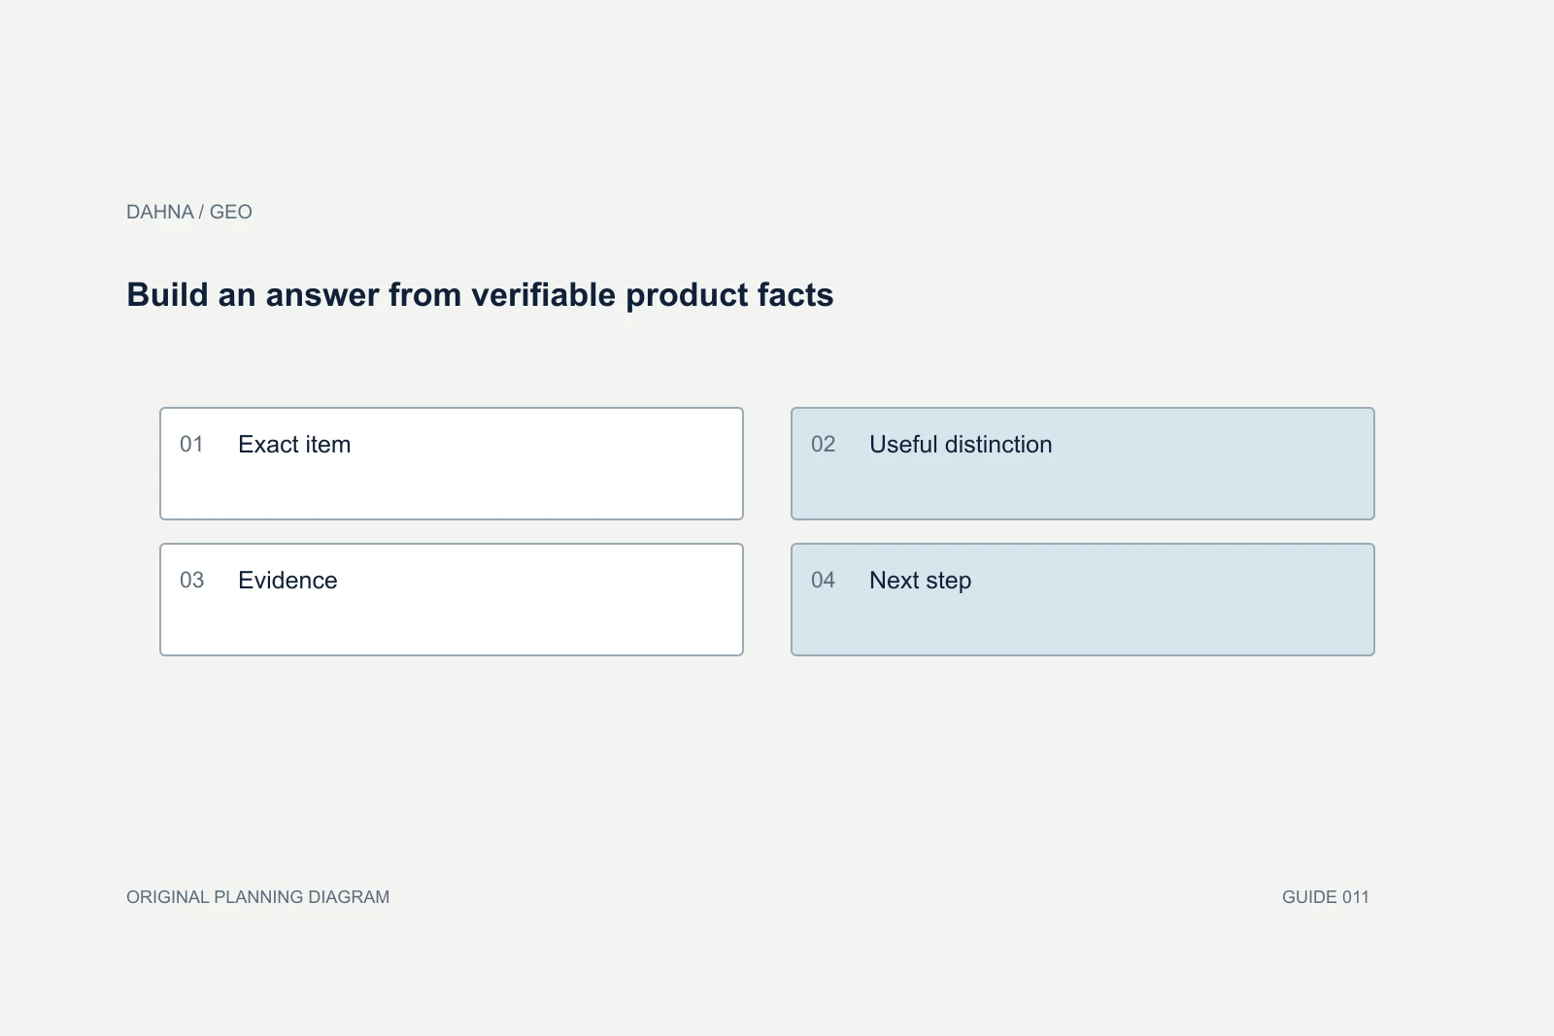Click the 03 number label
Image resolution: width=1554 pixels, height=1036 pixels.
[191, 581]
